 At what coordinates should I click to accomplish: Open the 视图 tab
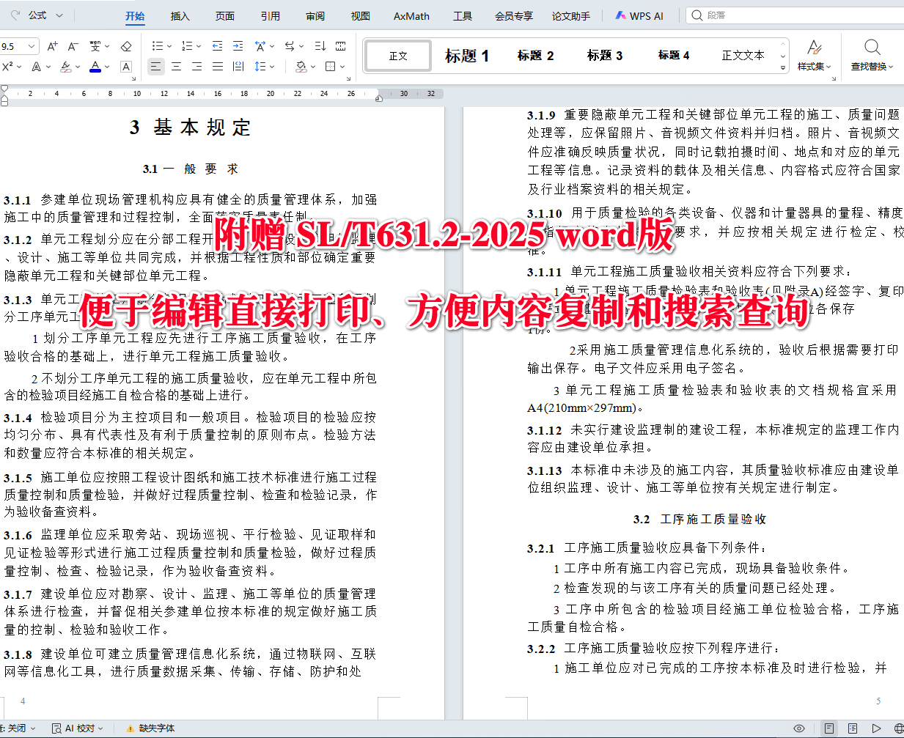[x=360, y=16]
